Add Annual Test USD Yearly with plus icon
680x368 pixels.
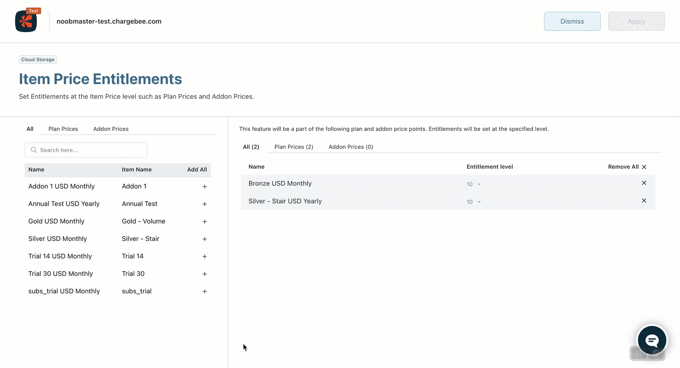[x=204, y=204]
